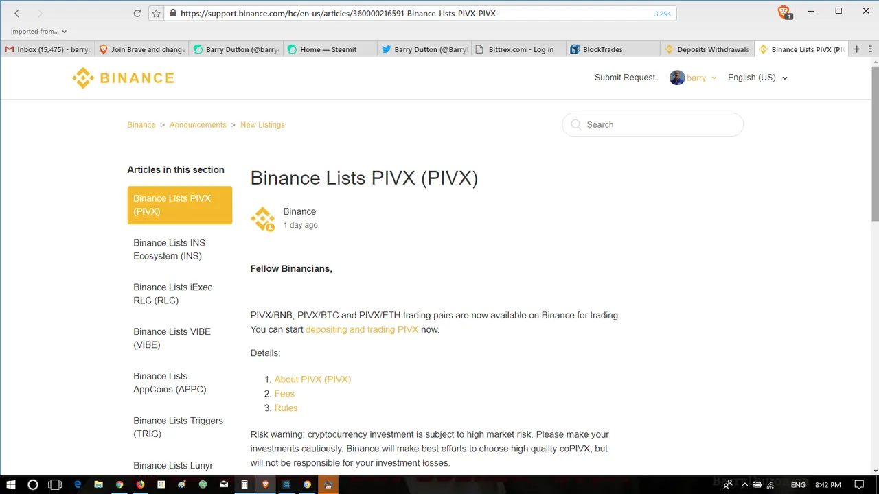Focus the Search input field
The width and height of the screenshot is (879, 494).
652,125
